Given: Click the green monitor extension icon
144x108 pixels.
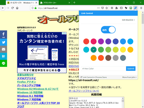Looking at the screenshot, I should [x=131, y=8].
